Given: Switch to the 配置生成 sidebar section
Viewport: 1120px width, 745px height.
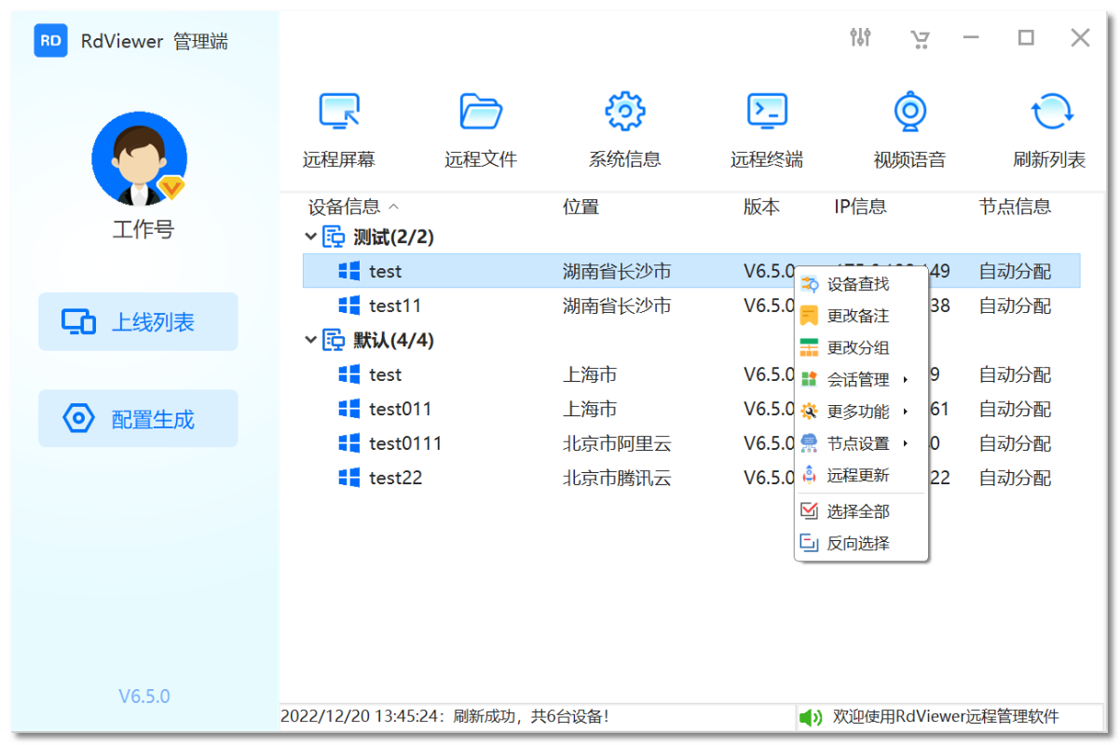Looking at the screenshot, I should [138, 417].
